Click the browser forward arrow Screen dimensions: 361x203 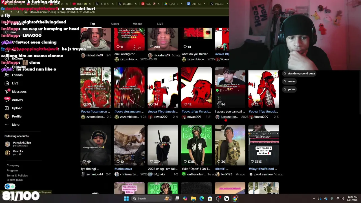click(x=11, y=12)
